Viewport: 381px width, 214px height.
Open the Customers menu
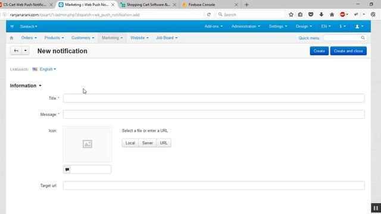(83, 38)
